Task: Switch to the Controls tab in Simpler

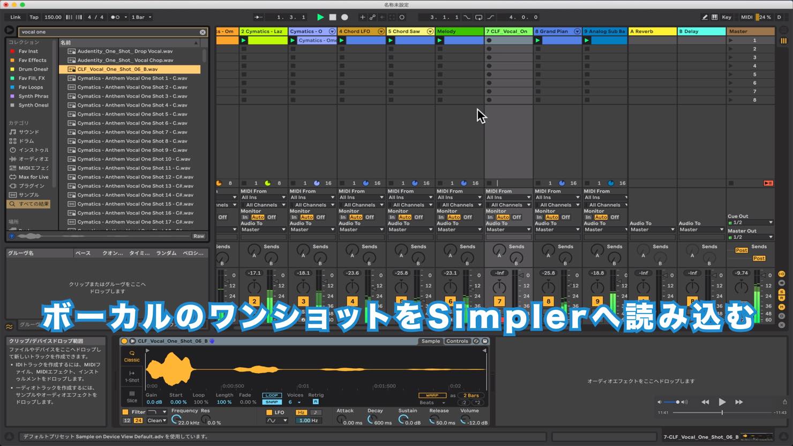Action: click(x=457, y=341)
